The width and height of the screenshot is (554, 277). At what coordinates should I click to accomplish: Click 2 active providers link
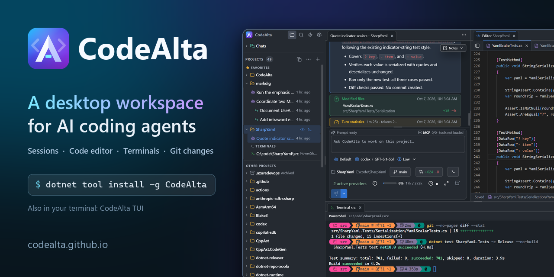350,184
